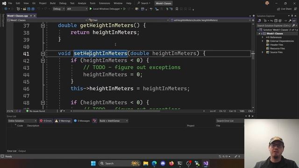This screenshot has width=299, height=168.
Task: Toggle pin on Week1-Classes.cpp tab
Action: (31, 16)
